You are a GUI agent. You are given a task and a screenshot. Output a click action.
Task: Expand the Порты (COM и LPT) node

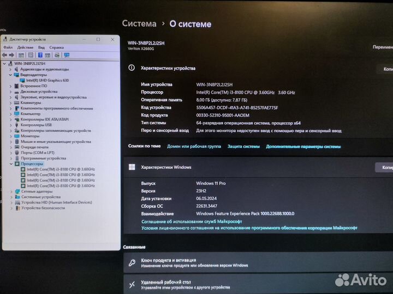pos(11,153)
